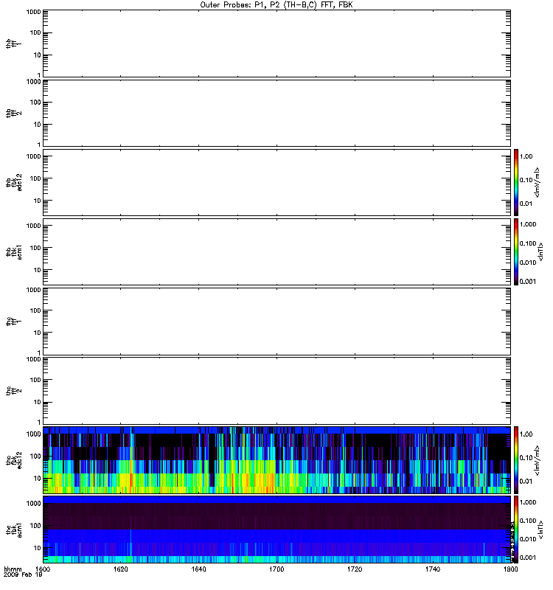Select the empty thb fbk edc12 plot panel
Image resolution: width=553 pixels, height=590 pixels.
coord(276,182)
